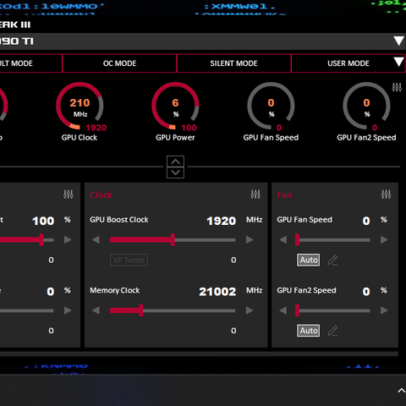Viewport: 406px width, 406px height.
Task: Click the Memory Clock offset value 0
Action: [x=233, y=331]
